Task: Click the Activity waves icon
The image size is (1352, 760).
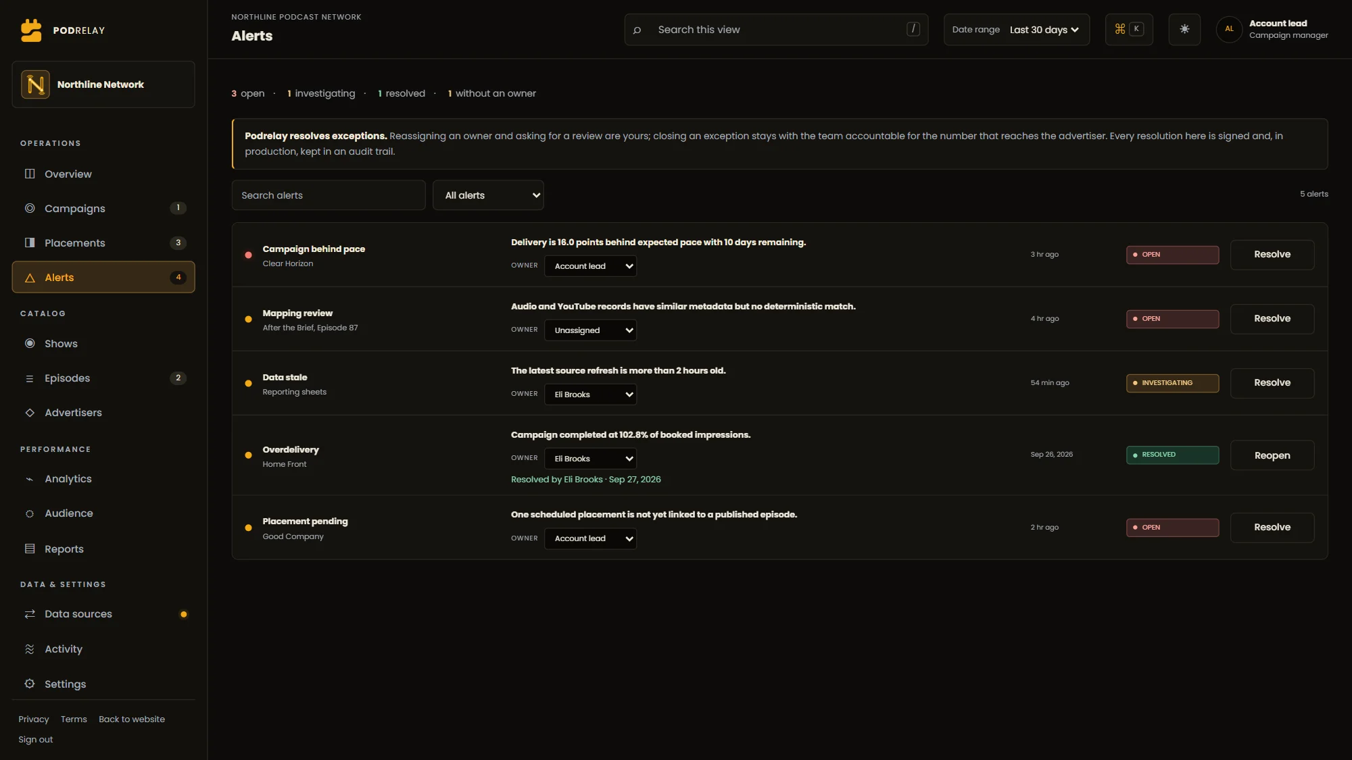Action: pos(30,649)
